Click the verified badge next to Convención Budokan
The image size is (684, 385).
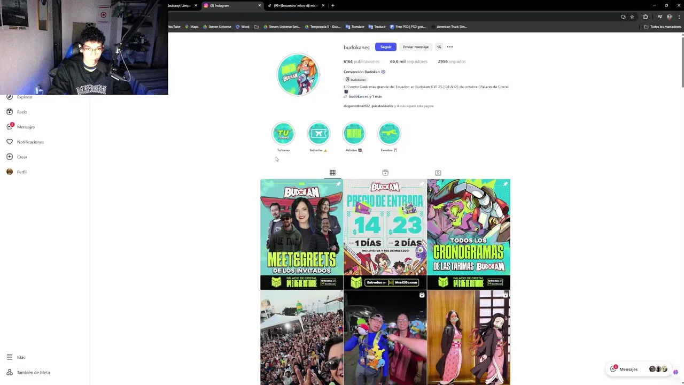pyautogui.click(x=383, y=72)
